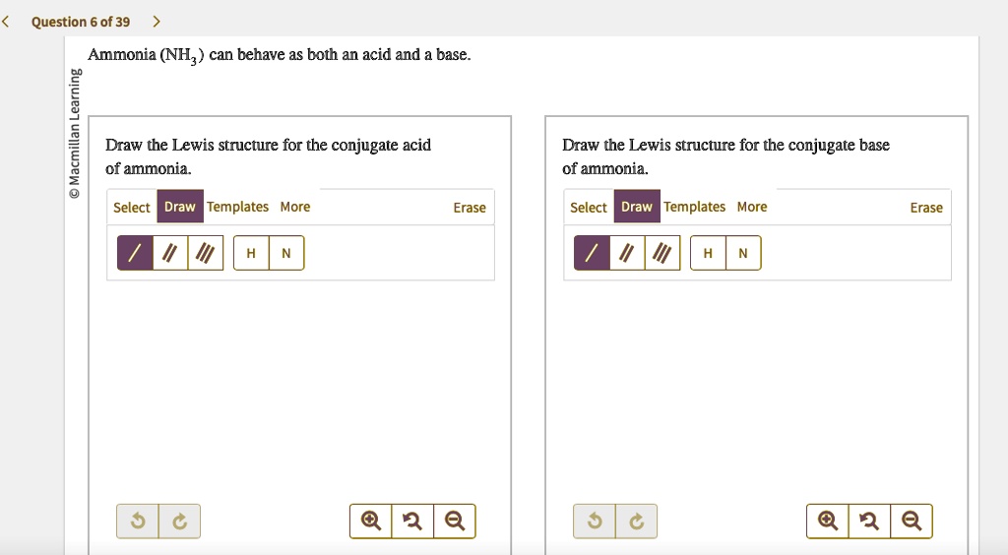Select triple bond tool in conjugate acid panel
Viewport: 1008px width, 555px height.
206,253
